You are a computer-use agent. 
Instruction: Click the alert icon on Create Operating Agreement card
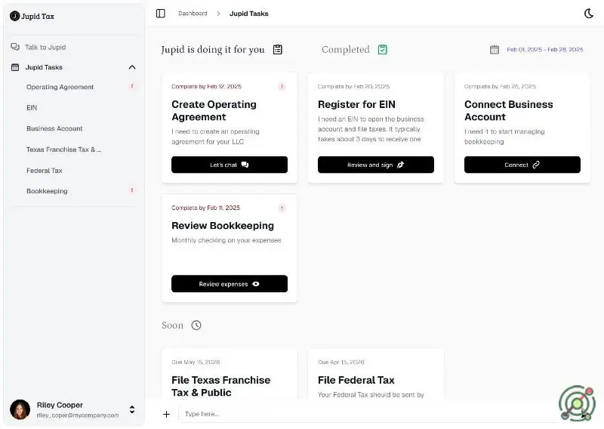[282, 87]
